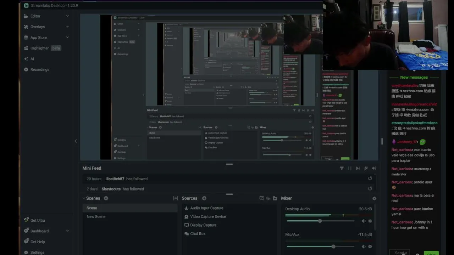Click the Mic/Aux -11.6 dB value

pos(365,234)
